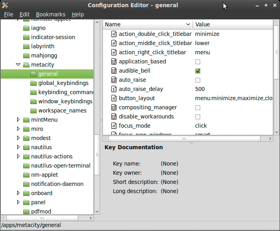Click the disable_workarounds key name

146,116
